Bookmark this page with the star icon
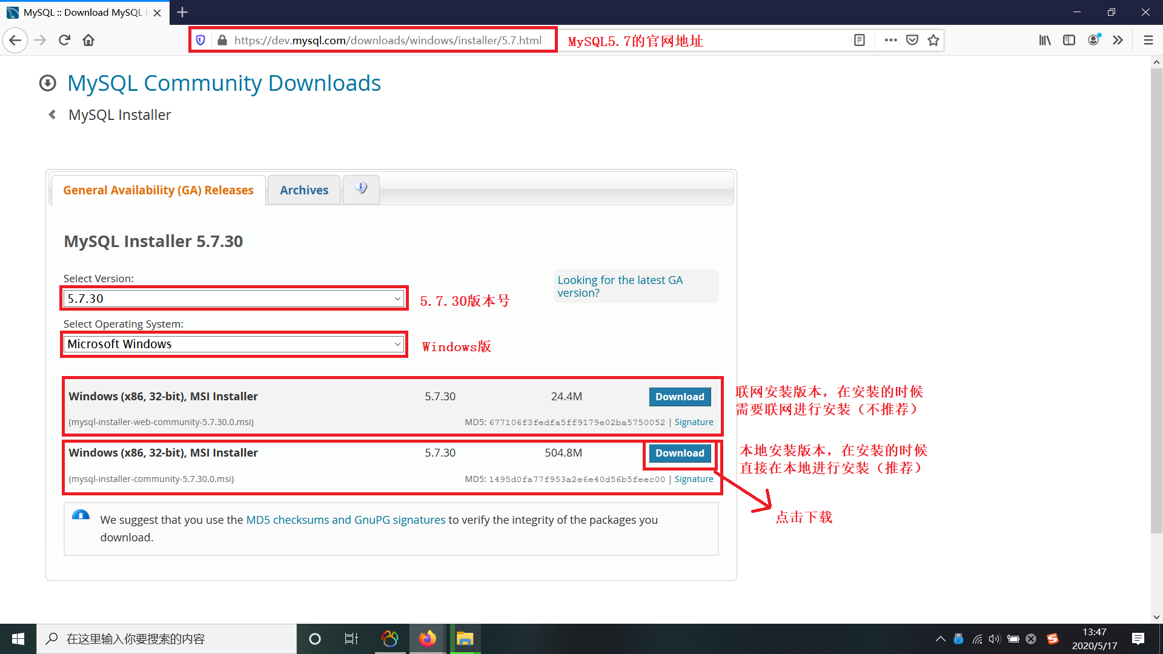The image size is (1163, 654). click(x=933, y=41)
